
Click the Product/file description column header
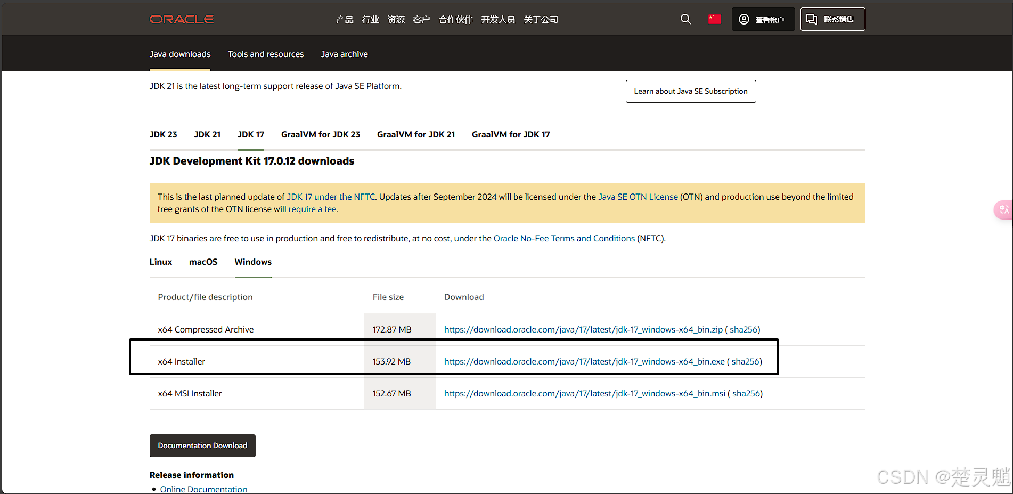[205, 297]
